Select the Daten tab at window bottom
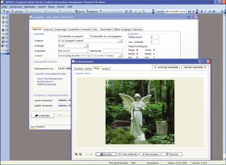This screenshot has height=165, width=226. coord(33,127)
